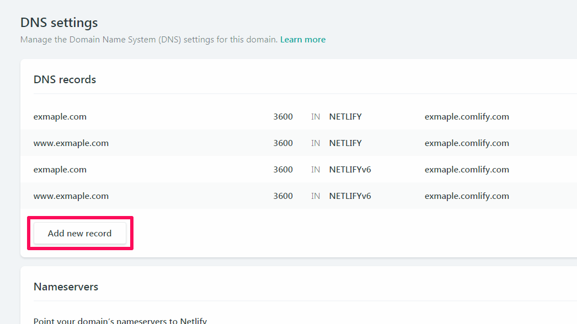577x324 pixels.
Task: Select the www.exmaple.com NETLIFY record row
Action: click(x=221, y=143)
